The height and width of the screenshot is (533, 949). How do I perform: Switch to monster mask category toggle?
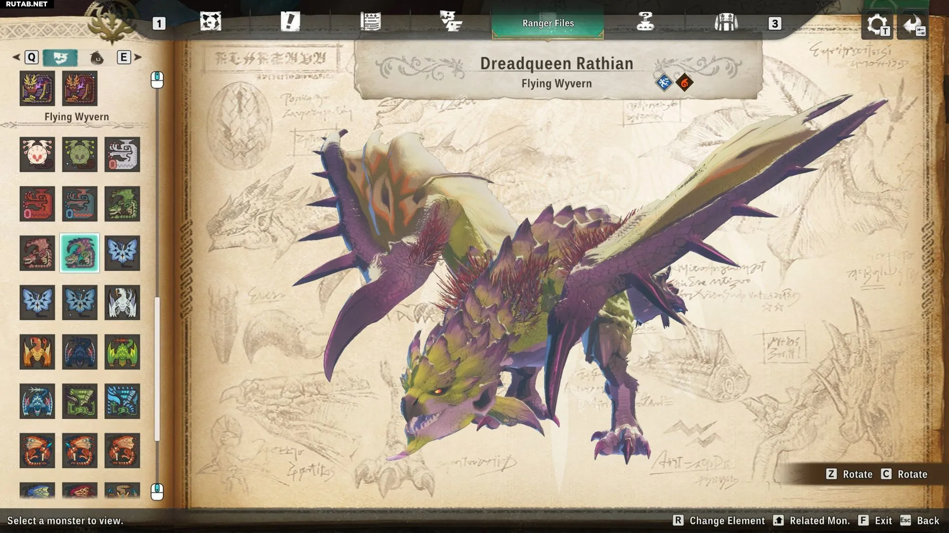60,58
